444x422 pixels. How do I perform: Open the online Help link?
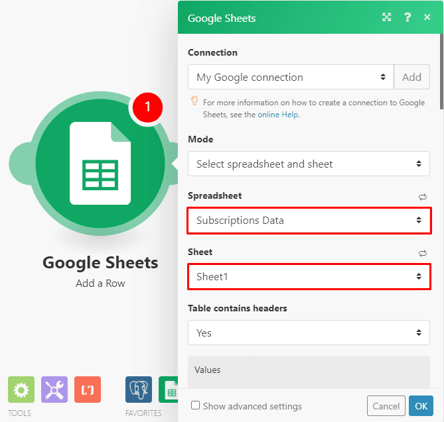278,115
